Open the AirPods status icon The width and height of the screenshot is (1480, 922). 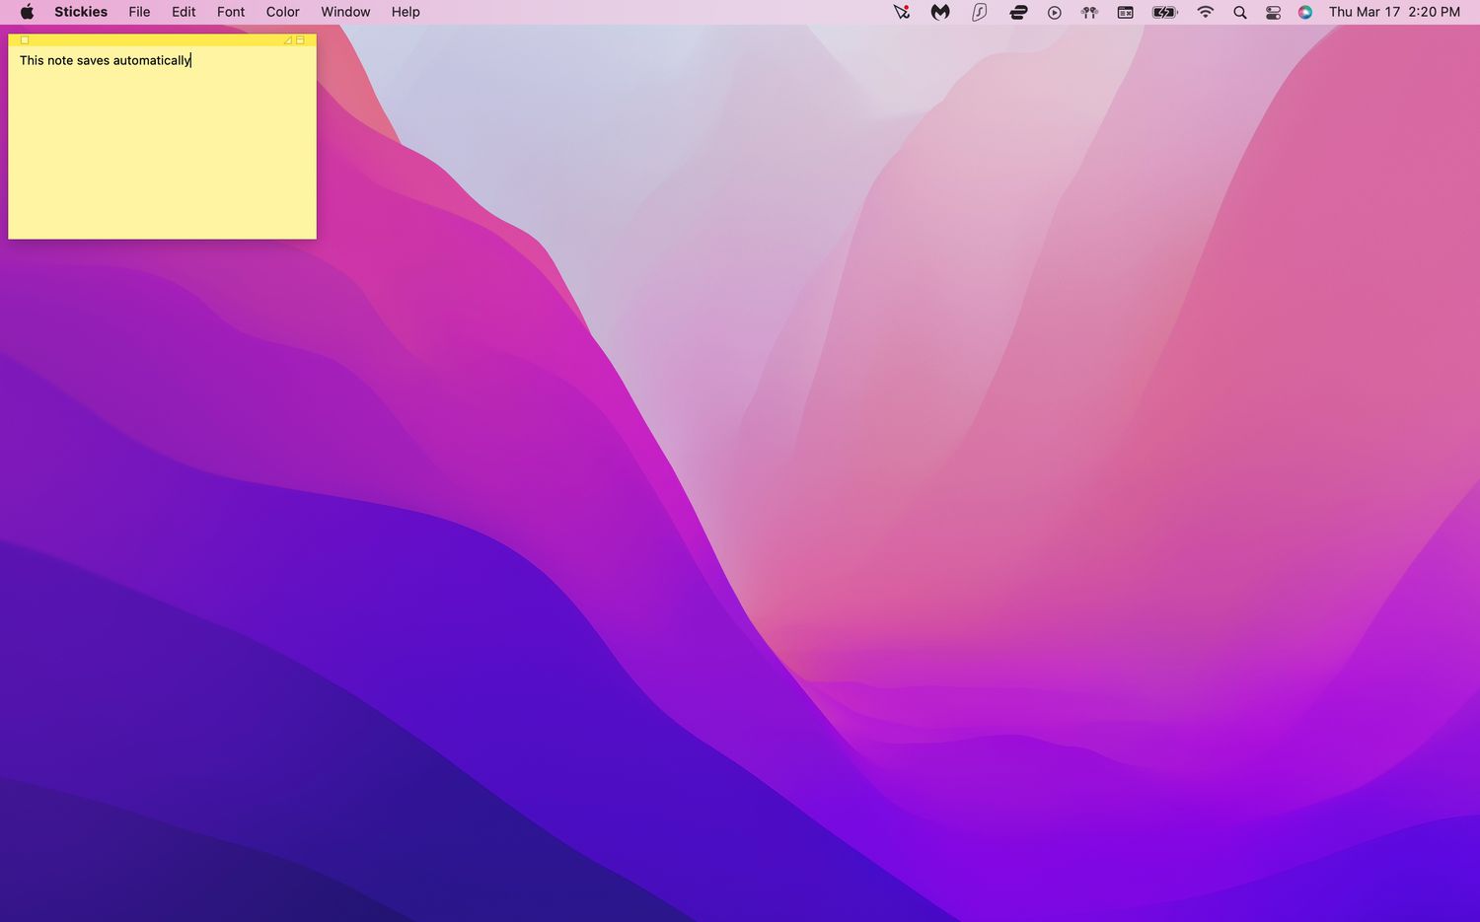click(x=1089, y=12)
